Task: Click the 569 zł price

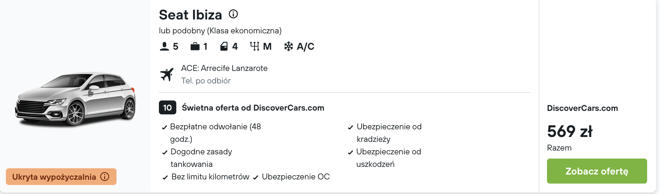Action: pyautogui.click(x=570, y=131)
